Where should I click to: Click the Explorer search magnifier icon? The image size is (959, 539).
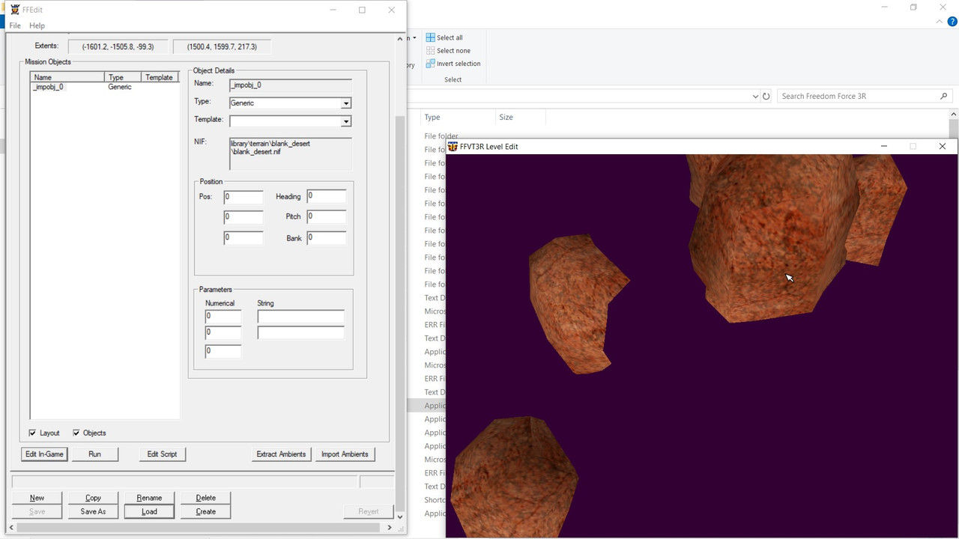coord(944,96)
